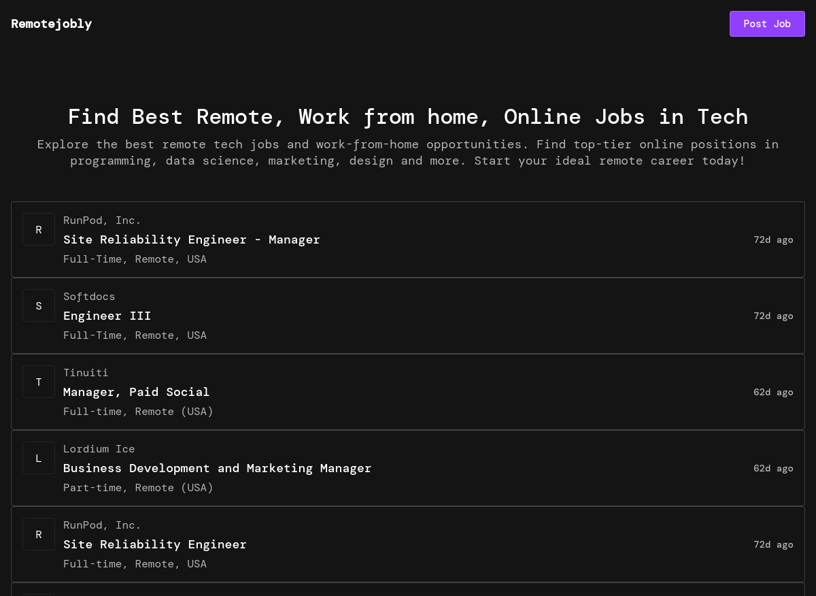Click the 'Explore the best remote tech jobs' description

coord(408,152)
